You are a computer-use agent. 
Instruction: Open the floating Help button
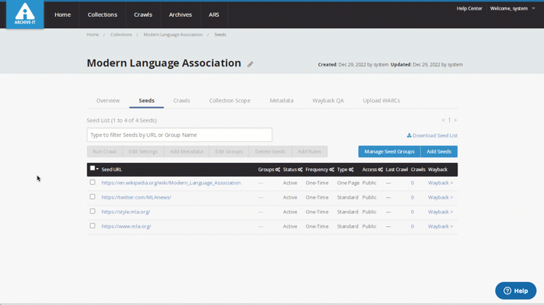(x=516, y=290)
